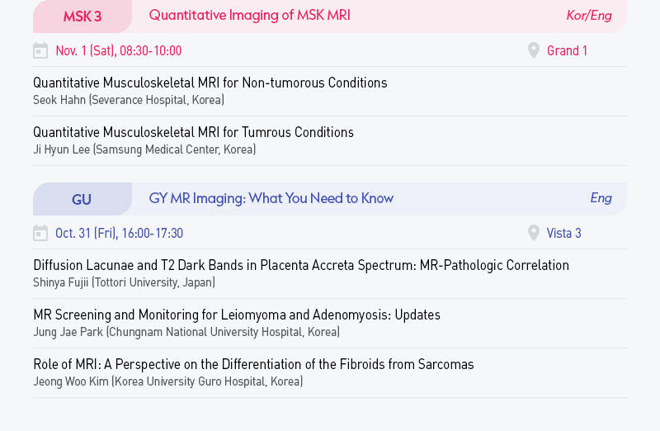Open MR Screening for Leiomyoma talk

tap(236, 315)
